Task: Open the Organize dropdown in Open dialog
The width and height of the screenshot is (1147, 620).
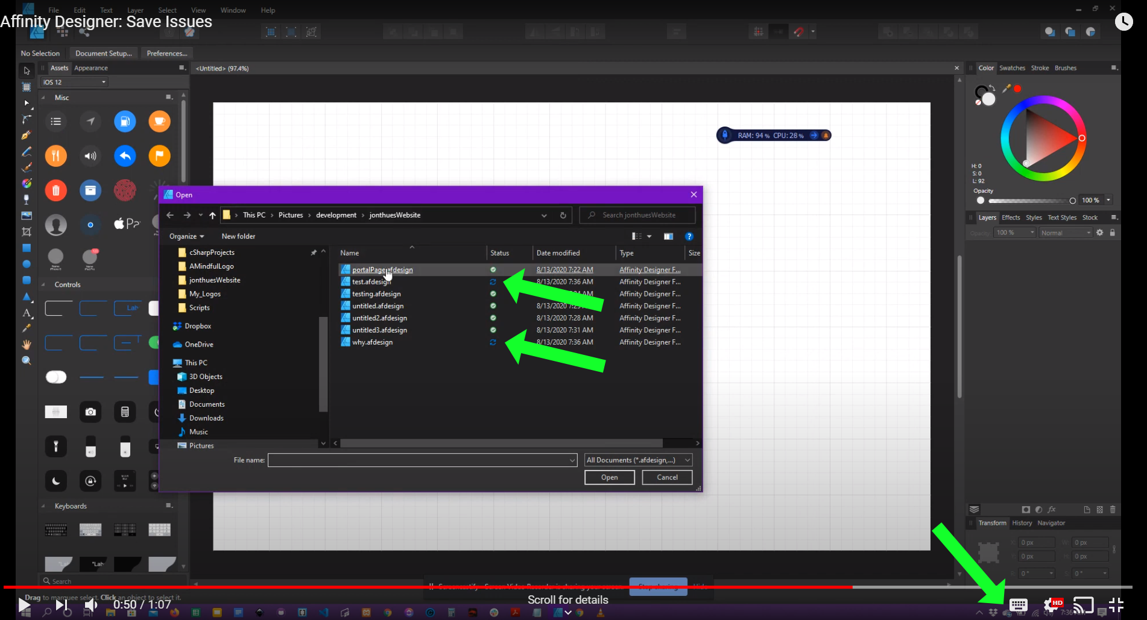Action: (x=186, y=236)
